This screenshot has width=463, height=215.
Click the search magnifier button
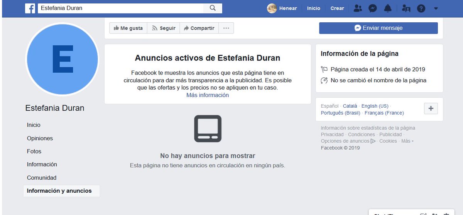(x=213, y=8)
